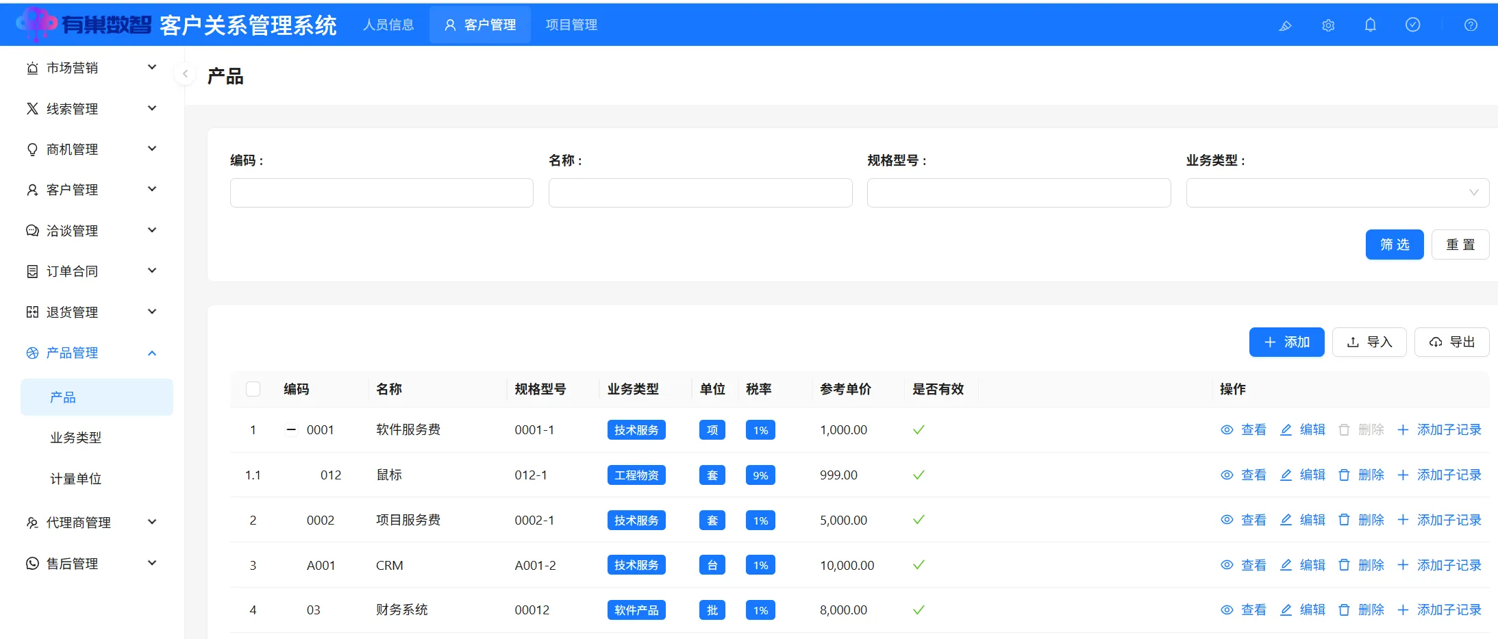Open the notifications bell icon
Viewport: 1498px width, 639px height.
tap(1371, 25)
